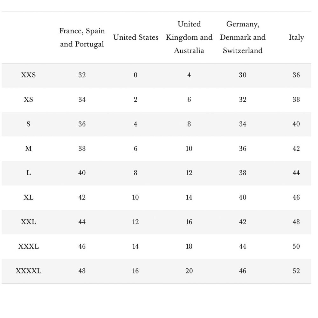Click Italy size 50 in XXXL row
This screenshot has height=318, width=318.
pos(296,247)
